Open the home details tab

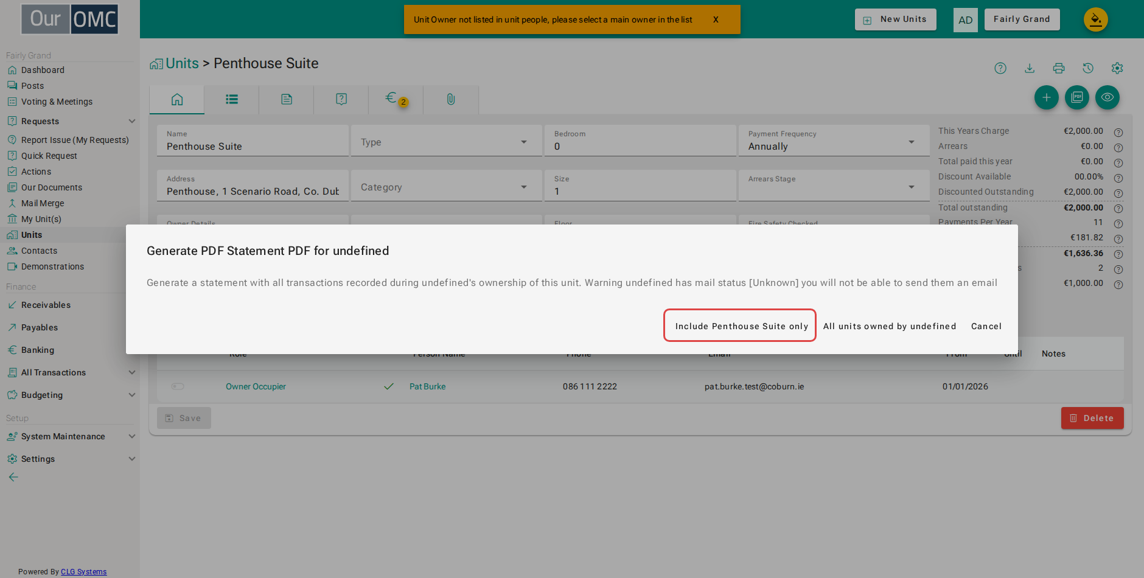(x=177, y=99)
